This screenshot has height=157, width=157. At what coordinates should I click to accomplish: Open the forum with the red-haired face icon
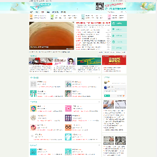tap(33, 127)
